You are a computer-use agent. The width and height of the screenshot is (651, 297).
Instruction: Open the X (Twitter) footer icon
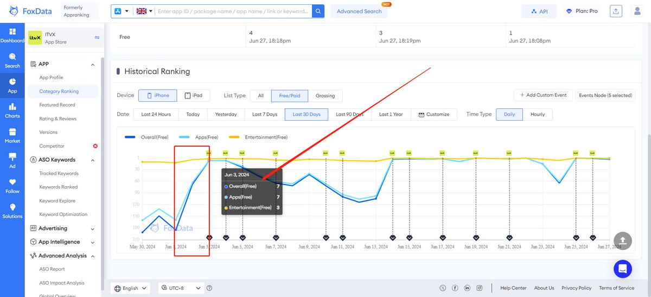[x=443, y=288]
